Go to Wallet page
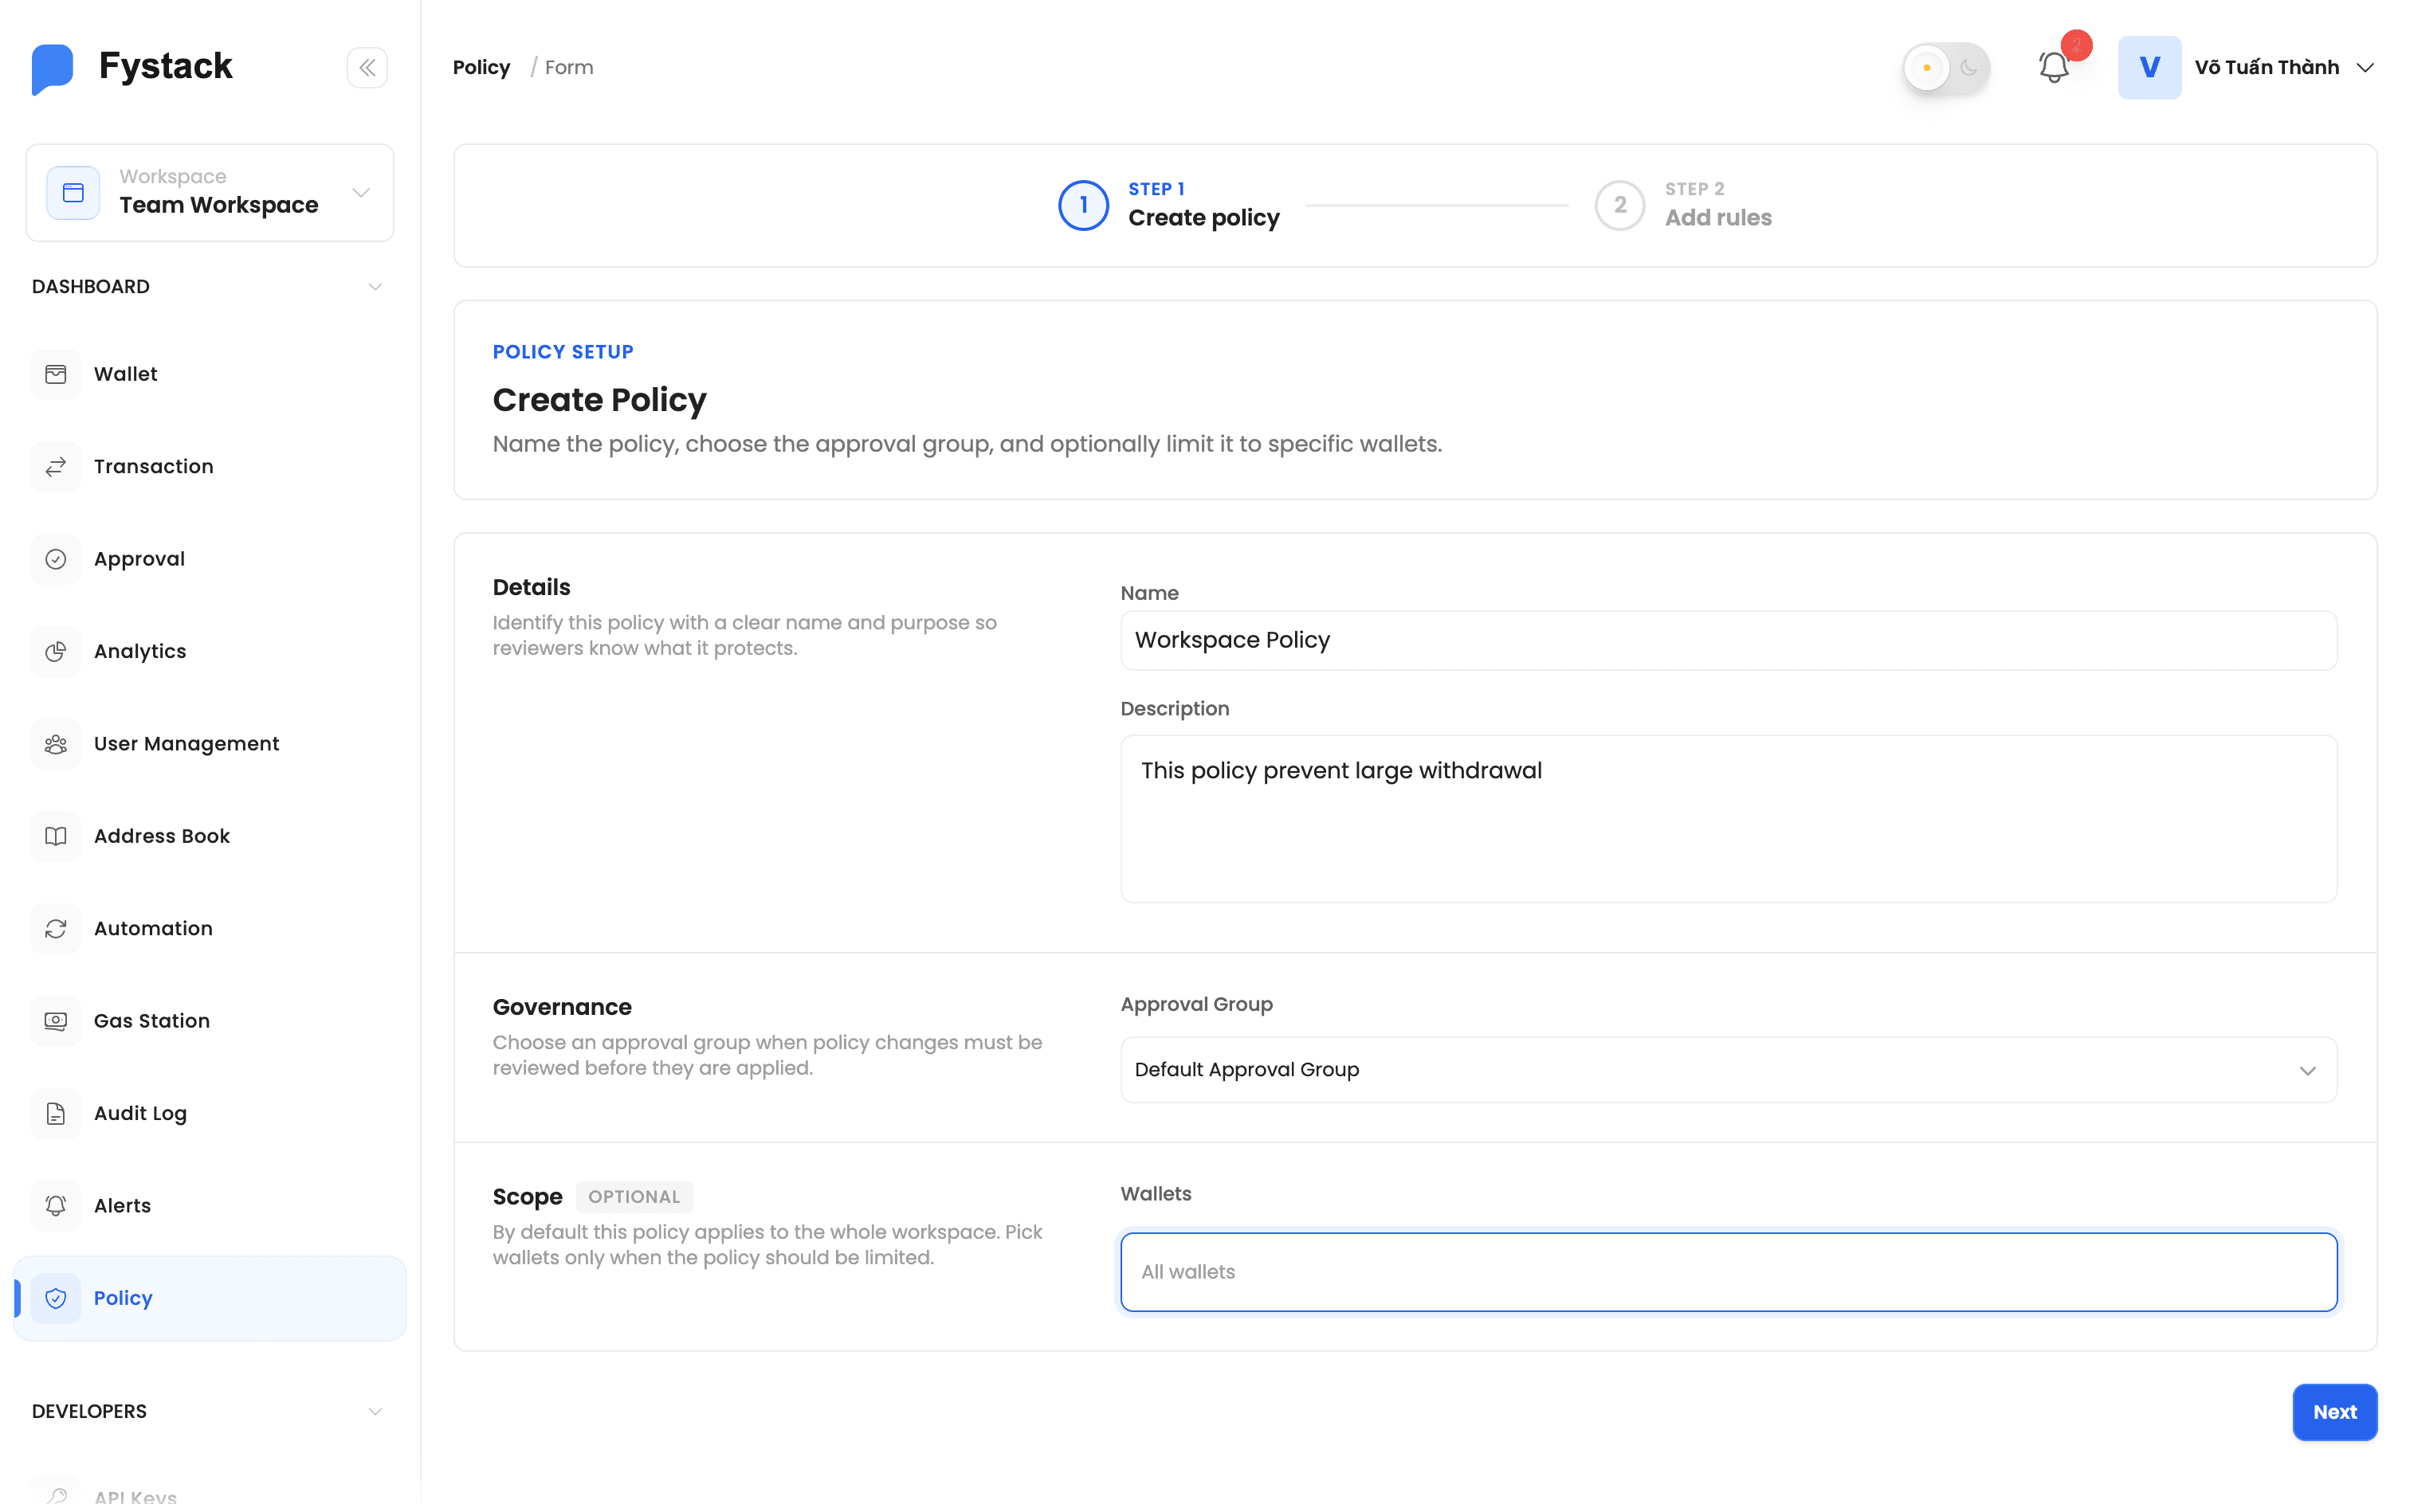Screen dimensions: 2410x1512 pyautogui.click(x=210, y=374)
